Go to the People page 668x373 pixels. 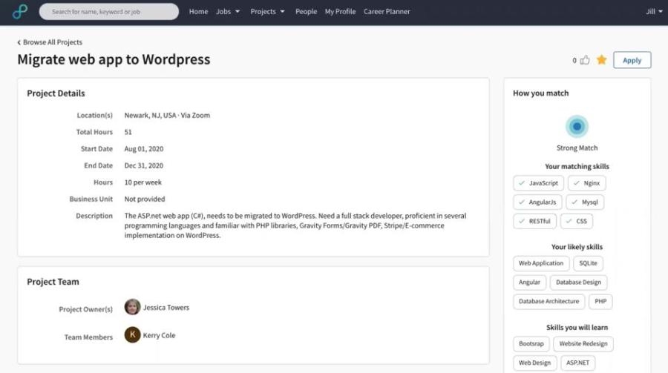pos(306,12)
